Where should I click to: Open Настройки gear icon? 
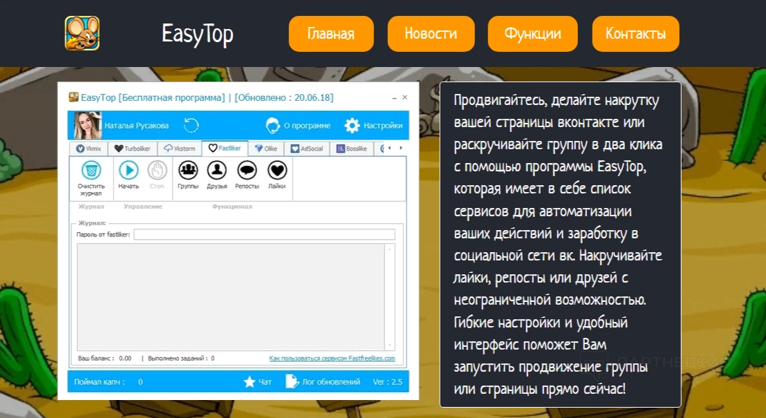point(352,126)
